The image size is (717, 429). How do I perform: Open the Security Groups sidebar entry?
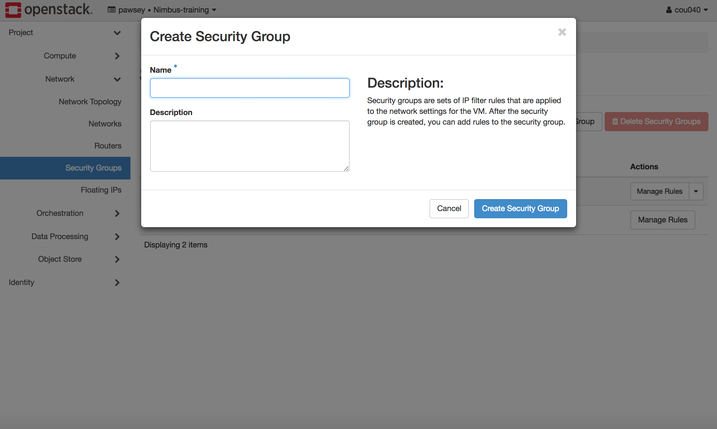pos(93,168)
